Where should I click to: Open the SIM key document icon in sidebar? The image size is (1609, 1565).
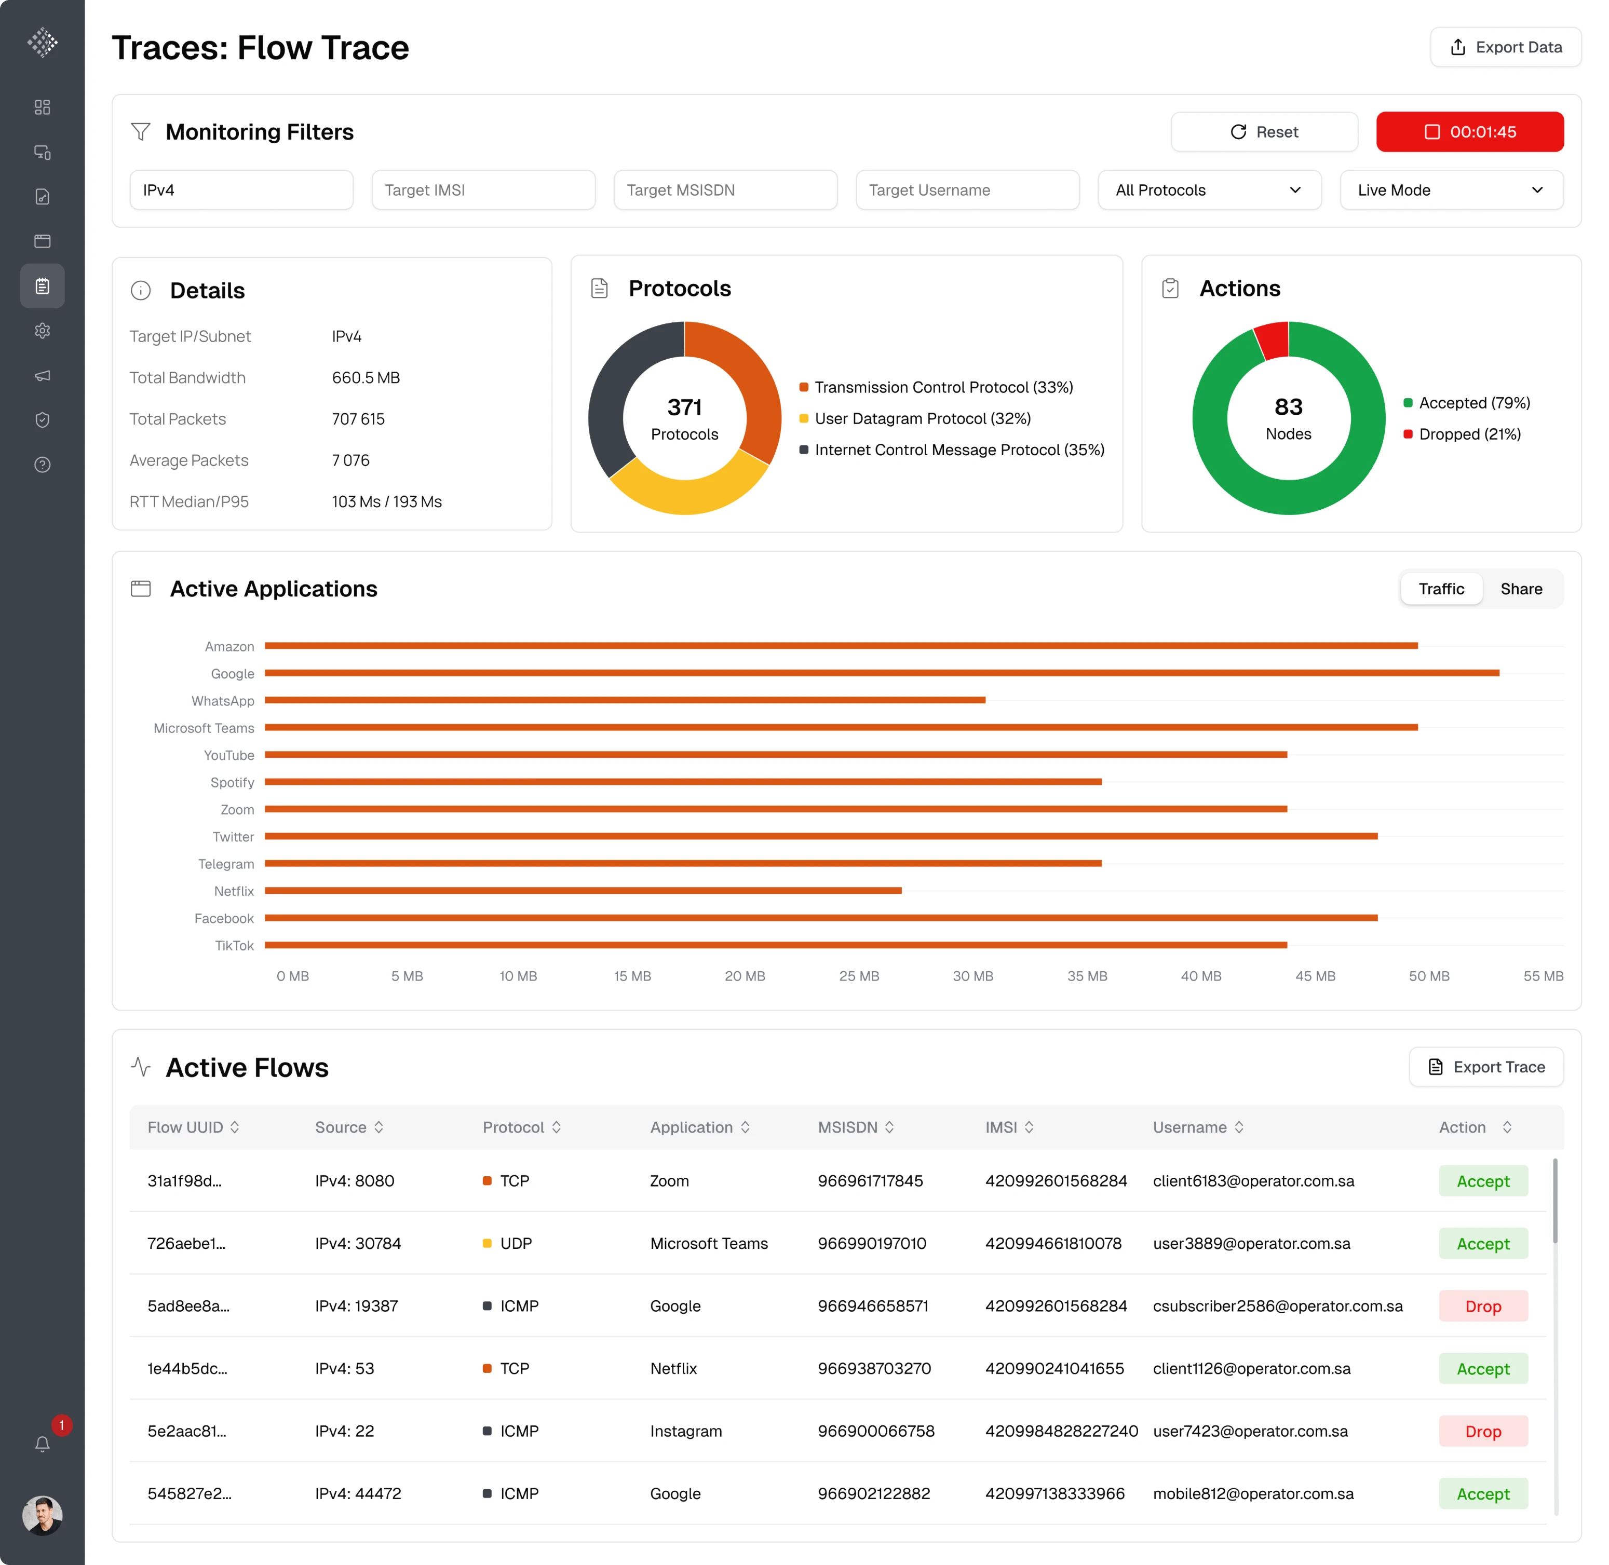click(42, 196)
